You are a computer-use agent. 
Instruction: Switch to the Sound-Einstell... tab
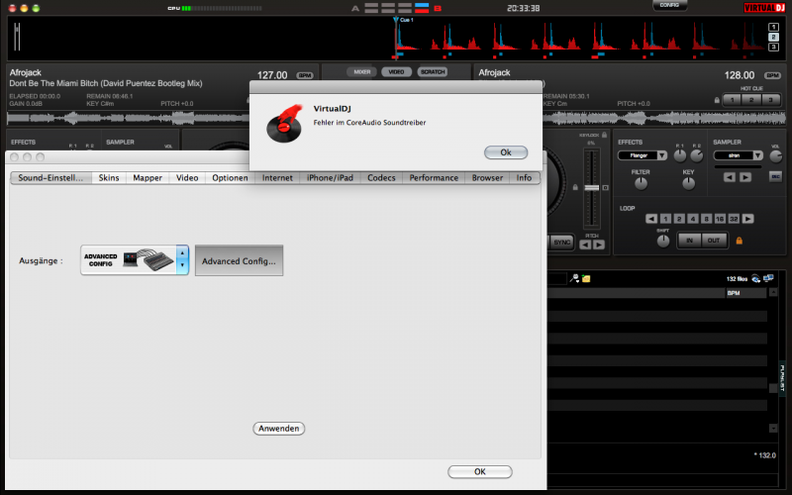[50, 178]
